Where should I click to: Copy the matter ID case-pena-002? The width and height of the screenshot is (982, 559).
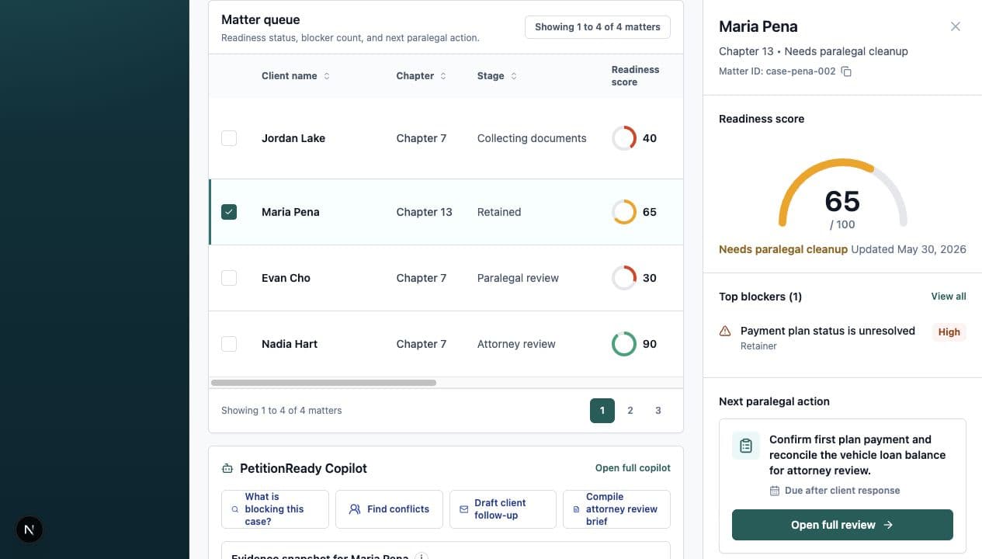click(846, 71)
